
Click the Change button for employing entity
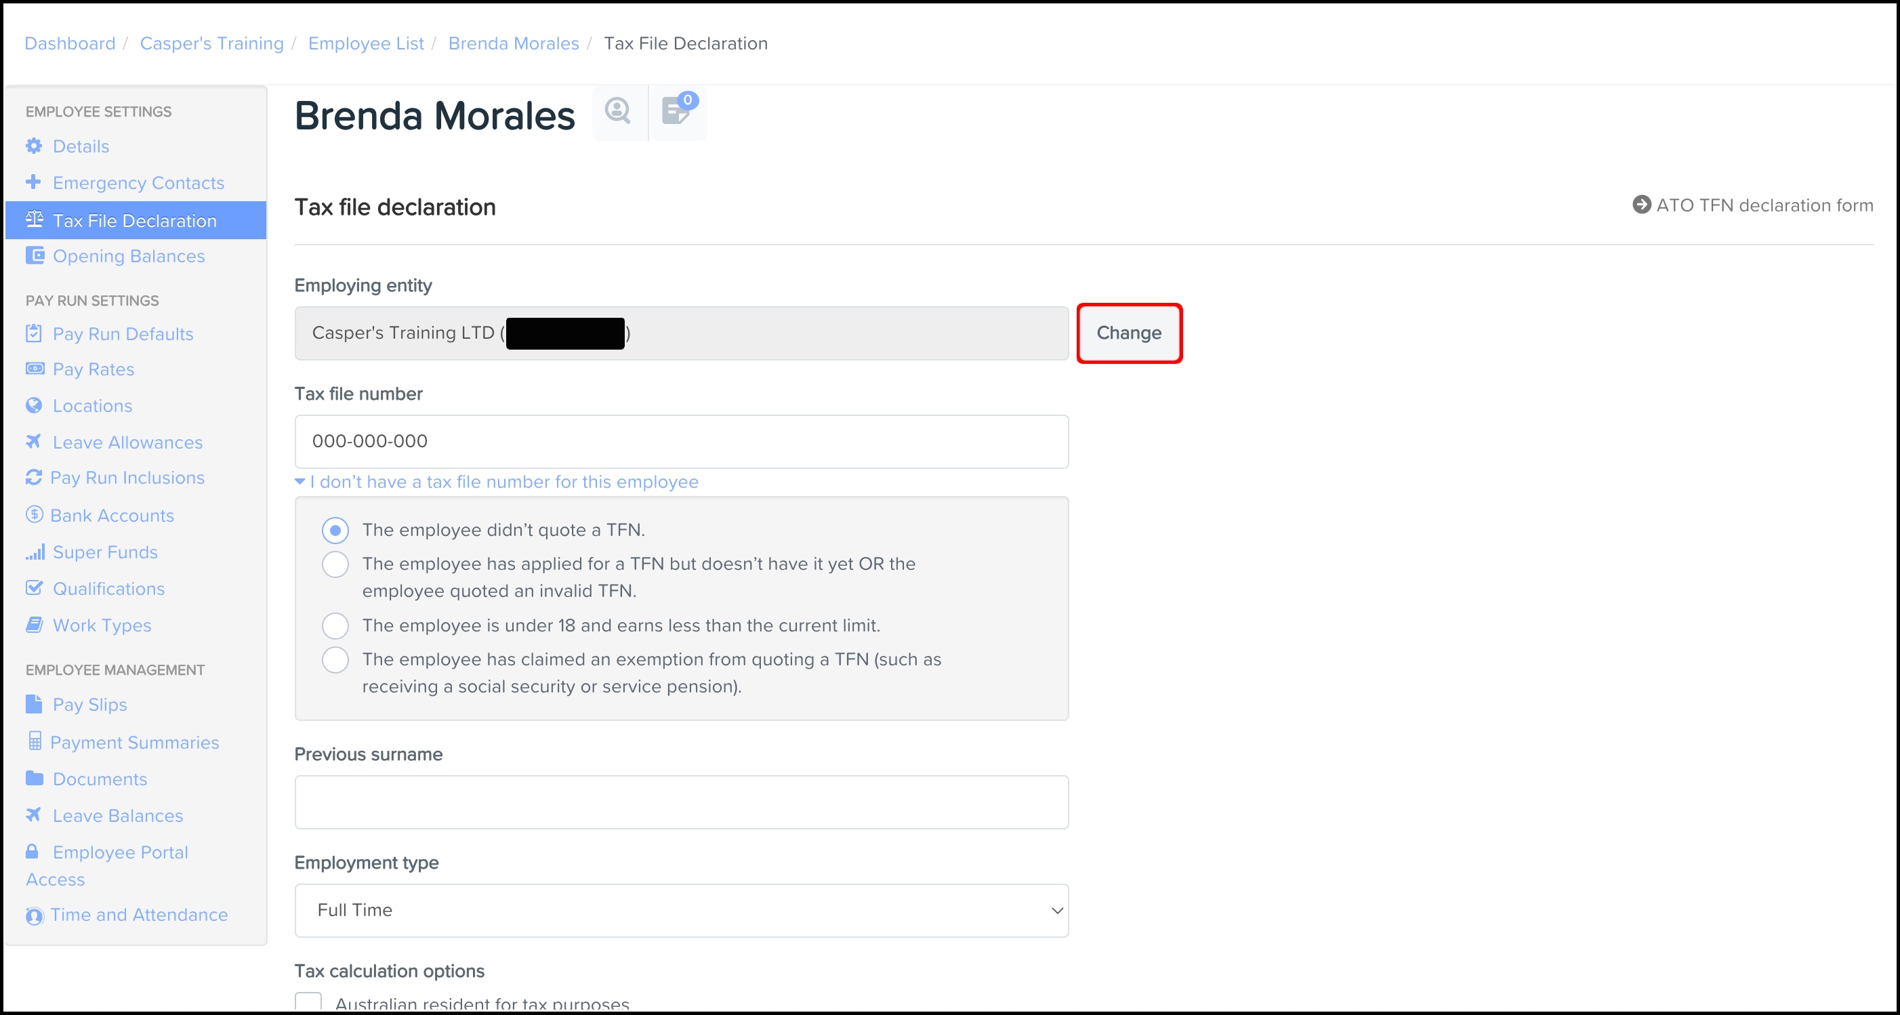[1128, 333]
